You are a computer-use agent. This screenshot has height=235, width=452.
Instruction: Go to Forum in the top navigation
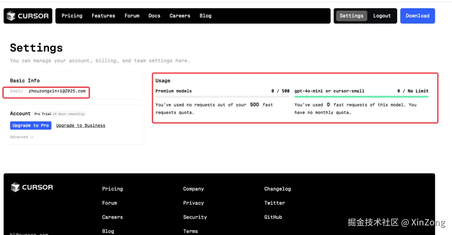click(x=132, y=16)
